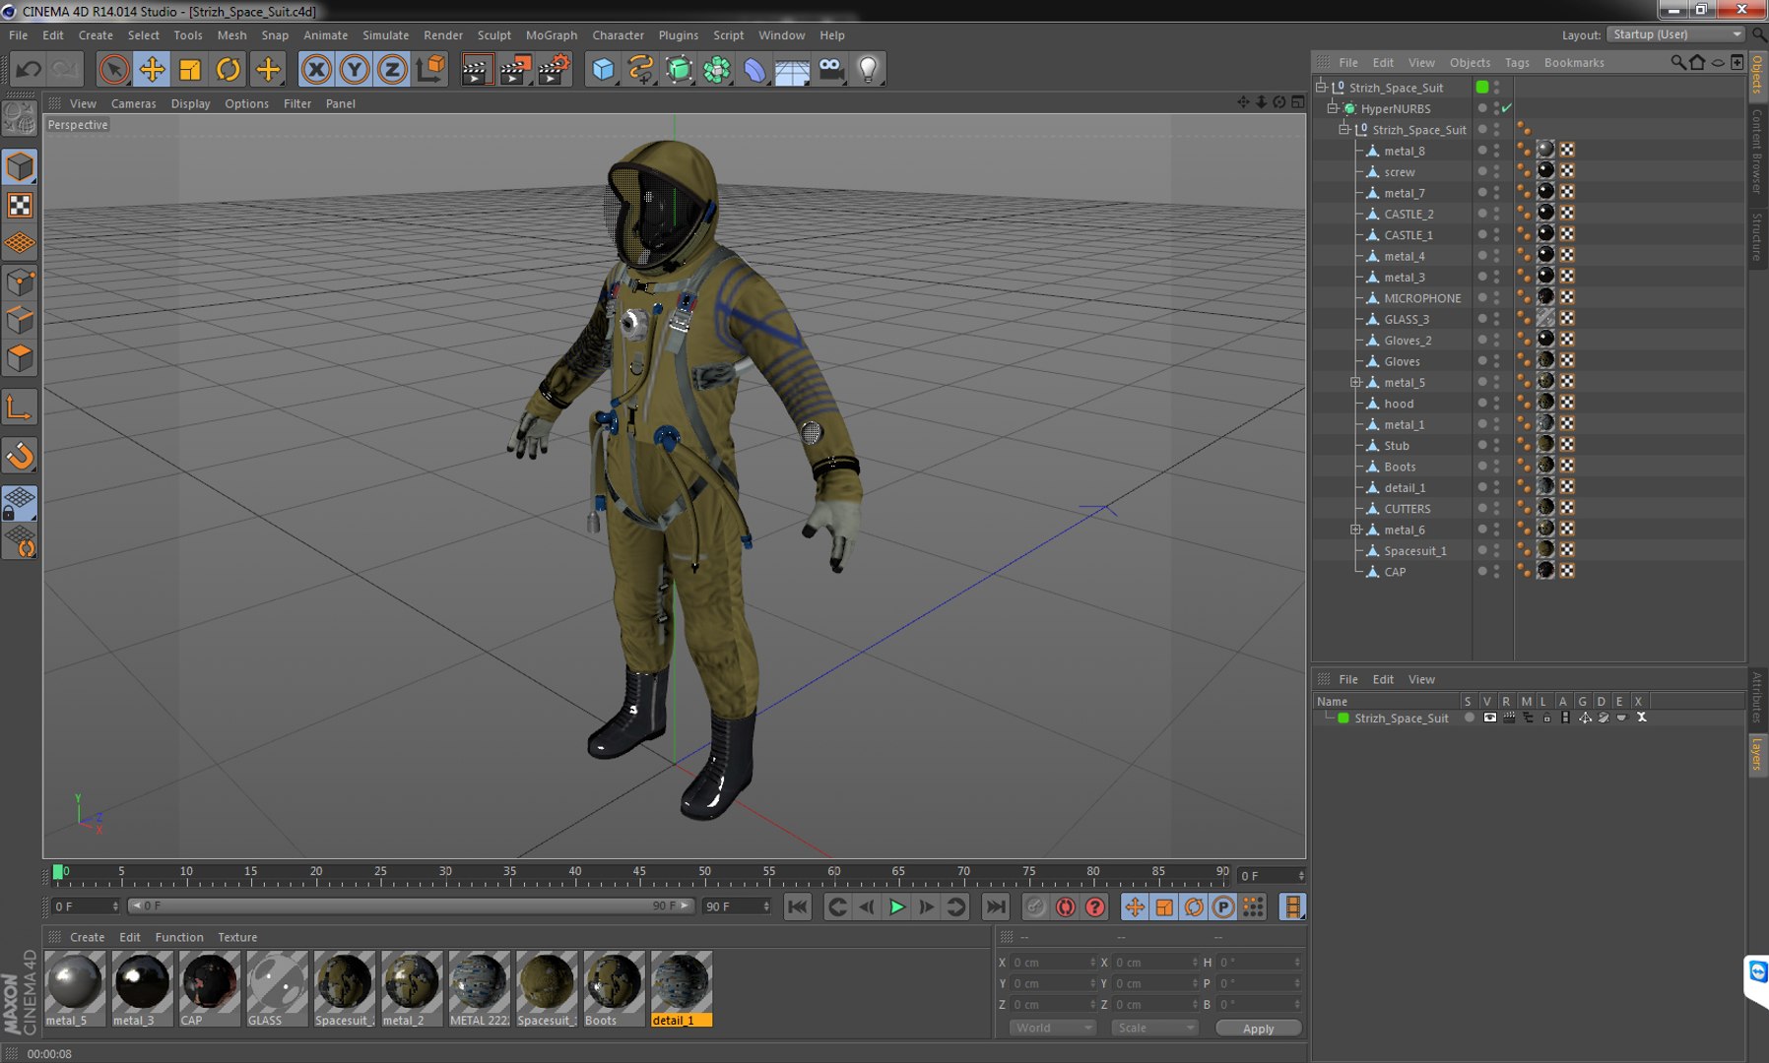This screenshot has height=1063, width=1769.
Task: Enable the Axis mode L-shaped icon
Action: 20,407
